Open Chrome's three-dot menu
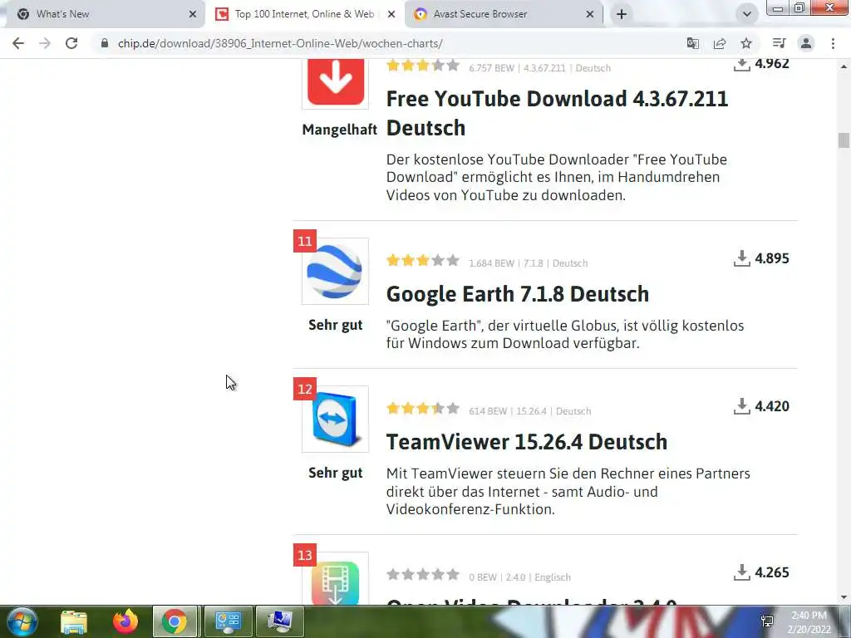This screenshot has width=851, height=638. (x=833, y=43)
